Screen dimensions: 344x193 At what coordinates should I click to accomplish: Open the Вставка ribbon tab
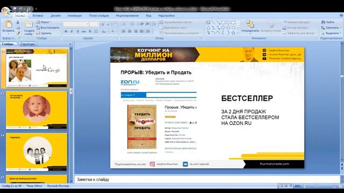[38, 16]
